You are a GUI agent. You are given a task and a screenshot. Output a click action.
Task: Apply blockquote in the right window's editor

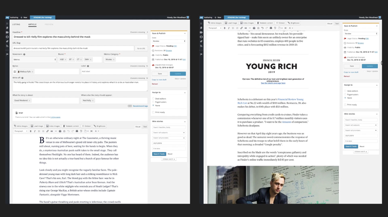tap(246, 28)
